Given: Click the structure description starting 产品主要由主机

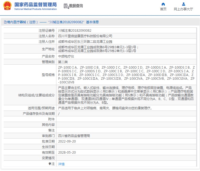Looking at the screenshot, I should tap(126, 95).
